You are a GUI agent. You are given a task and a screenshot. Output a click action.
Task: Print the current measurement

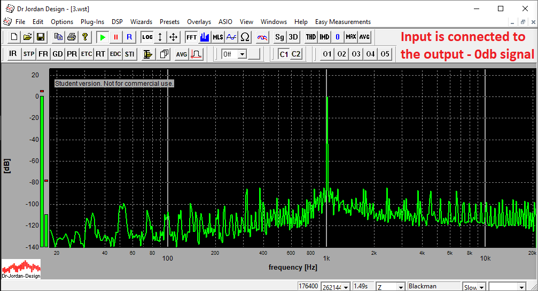click(x=72, y=37)
